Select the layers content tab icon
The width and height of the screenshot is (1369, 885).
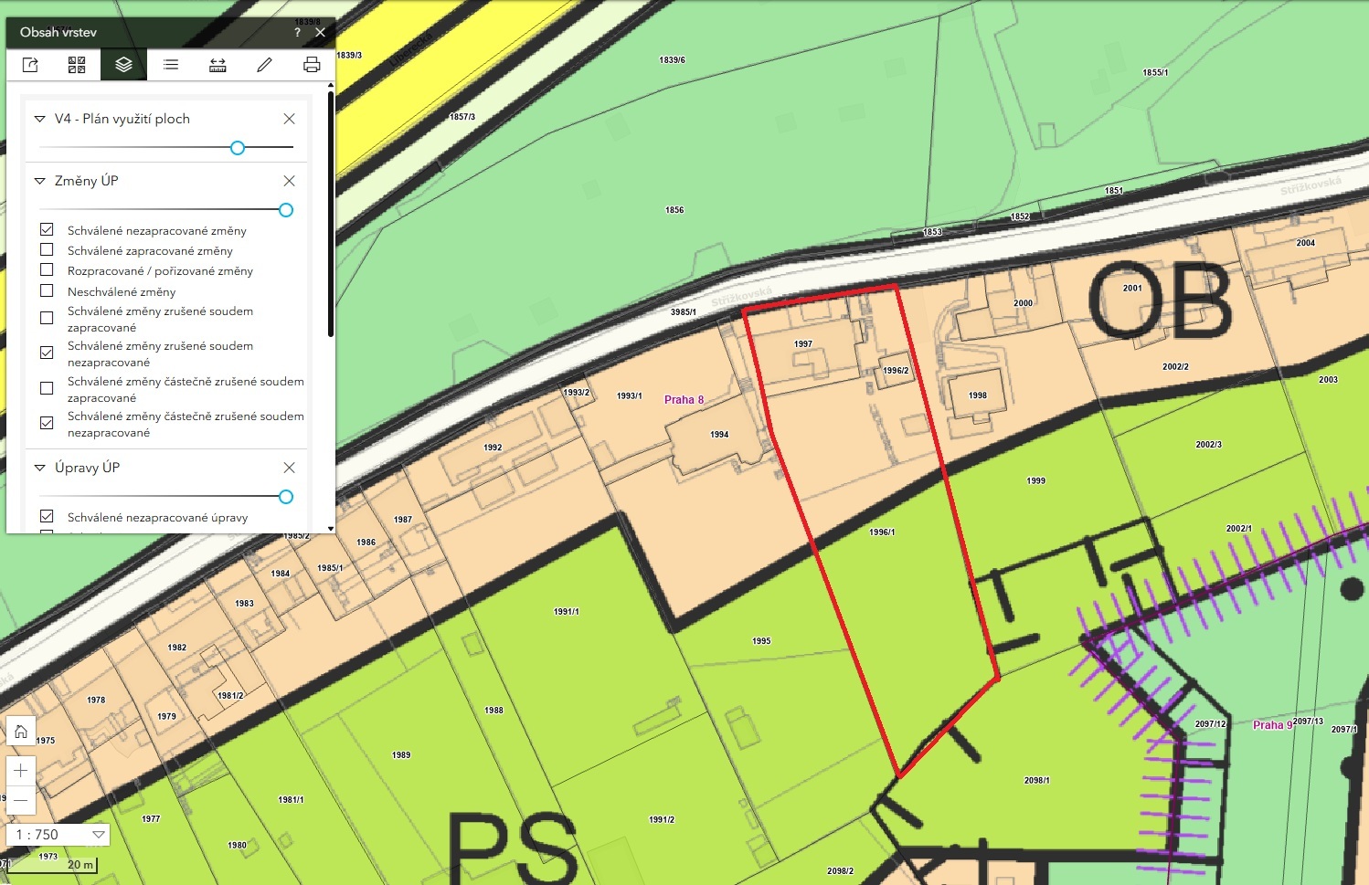click(x=123, y=65)
